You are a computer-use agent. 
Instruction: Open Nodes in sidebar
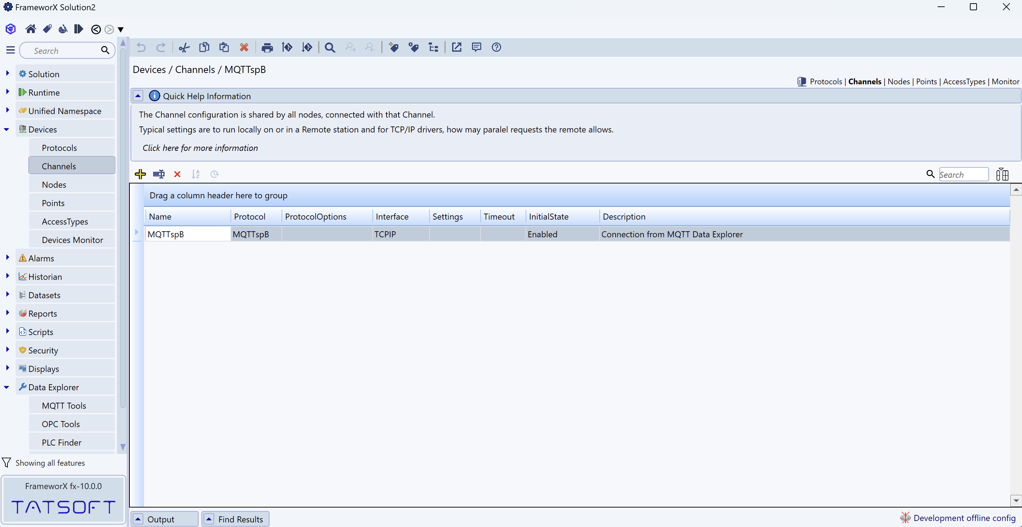click(72, 184)
